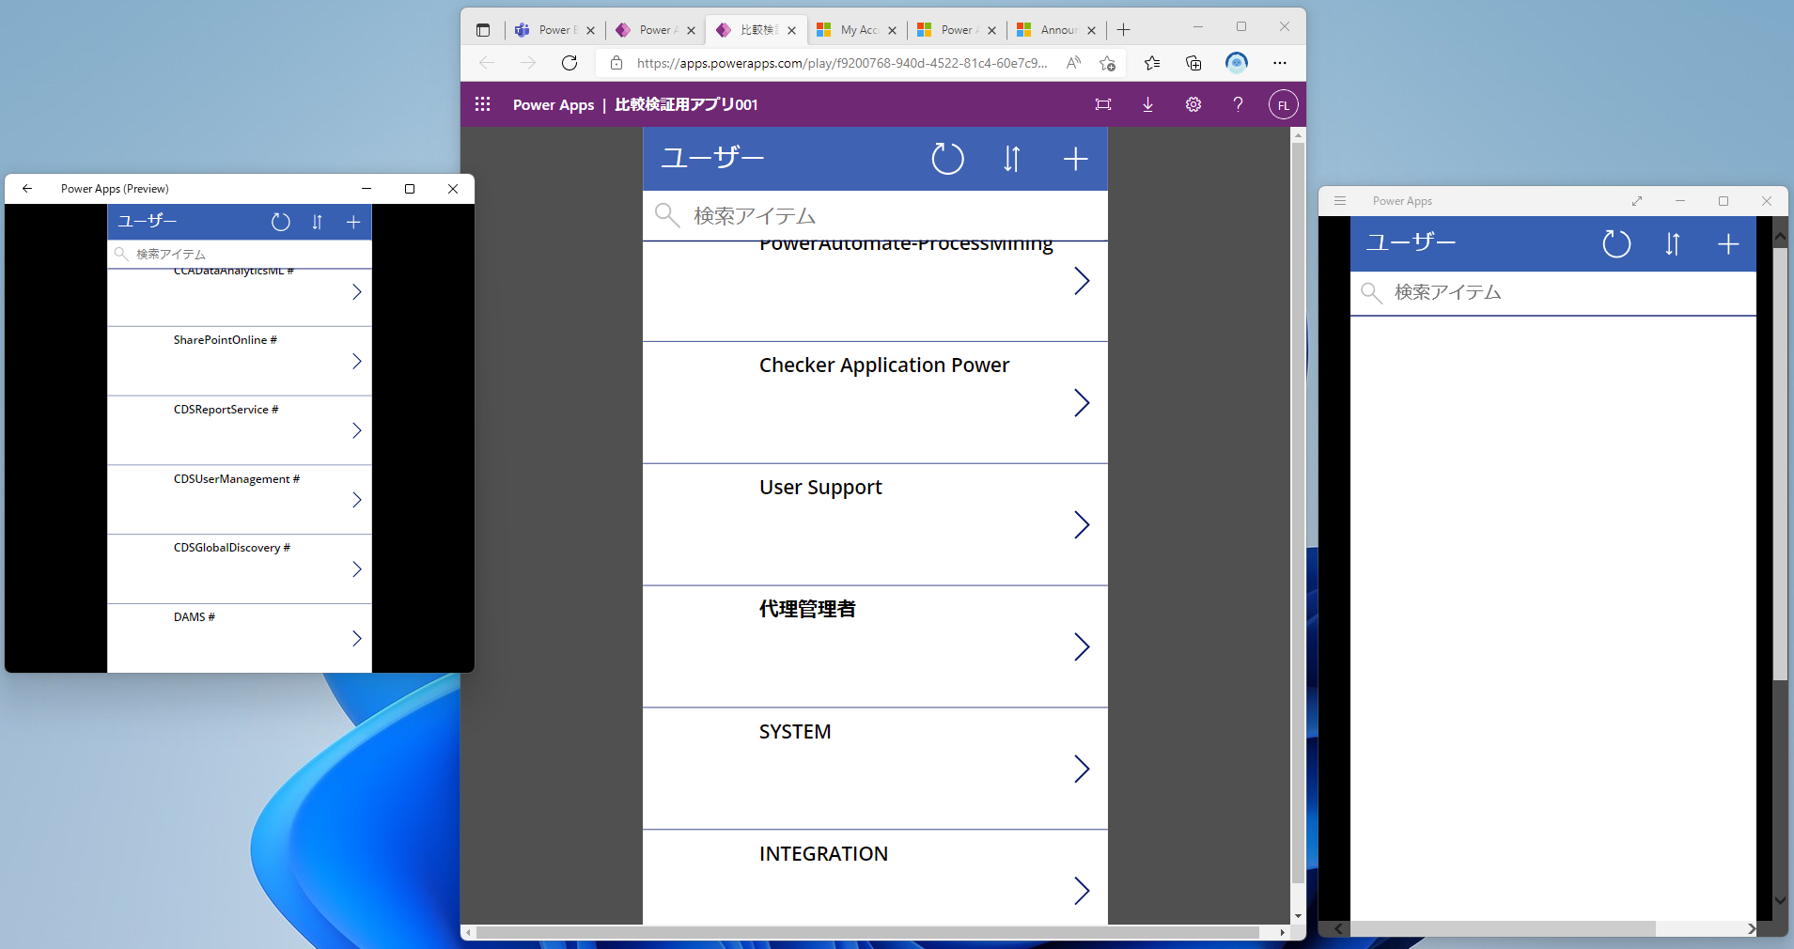Screen dimensions: 1794x949
Task: Open SYSTEM item chevron
Action: click(x=1082, y=769)
